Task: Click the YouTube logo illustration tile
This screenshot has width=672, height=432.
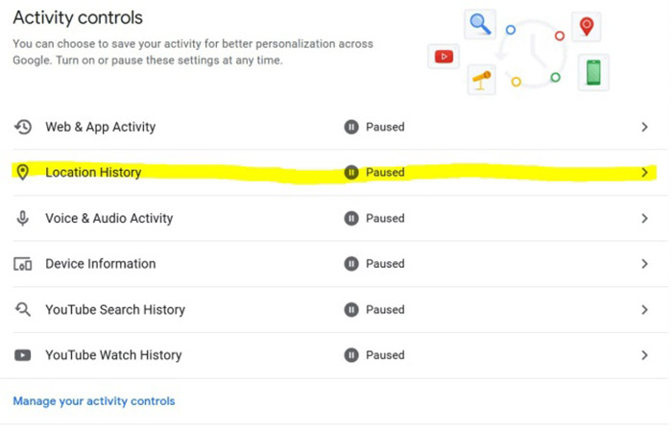Action: tap(444, 57)
